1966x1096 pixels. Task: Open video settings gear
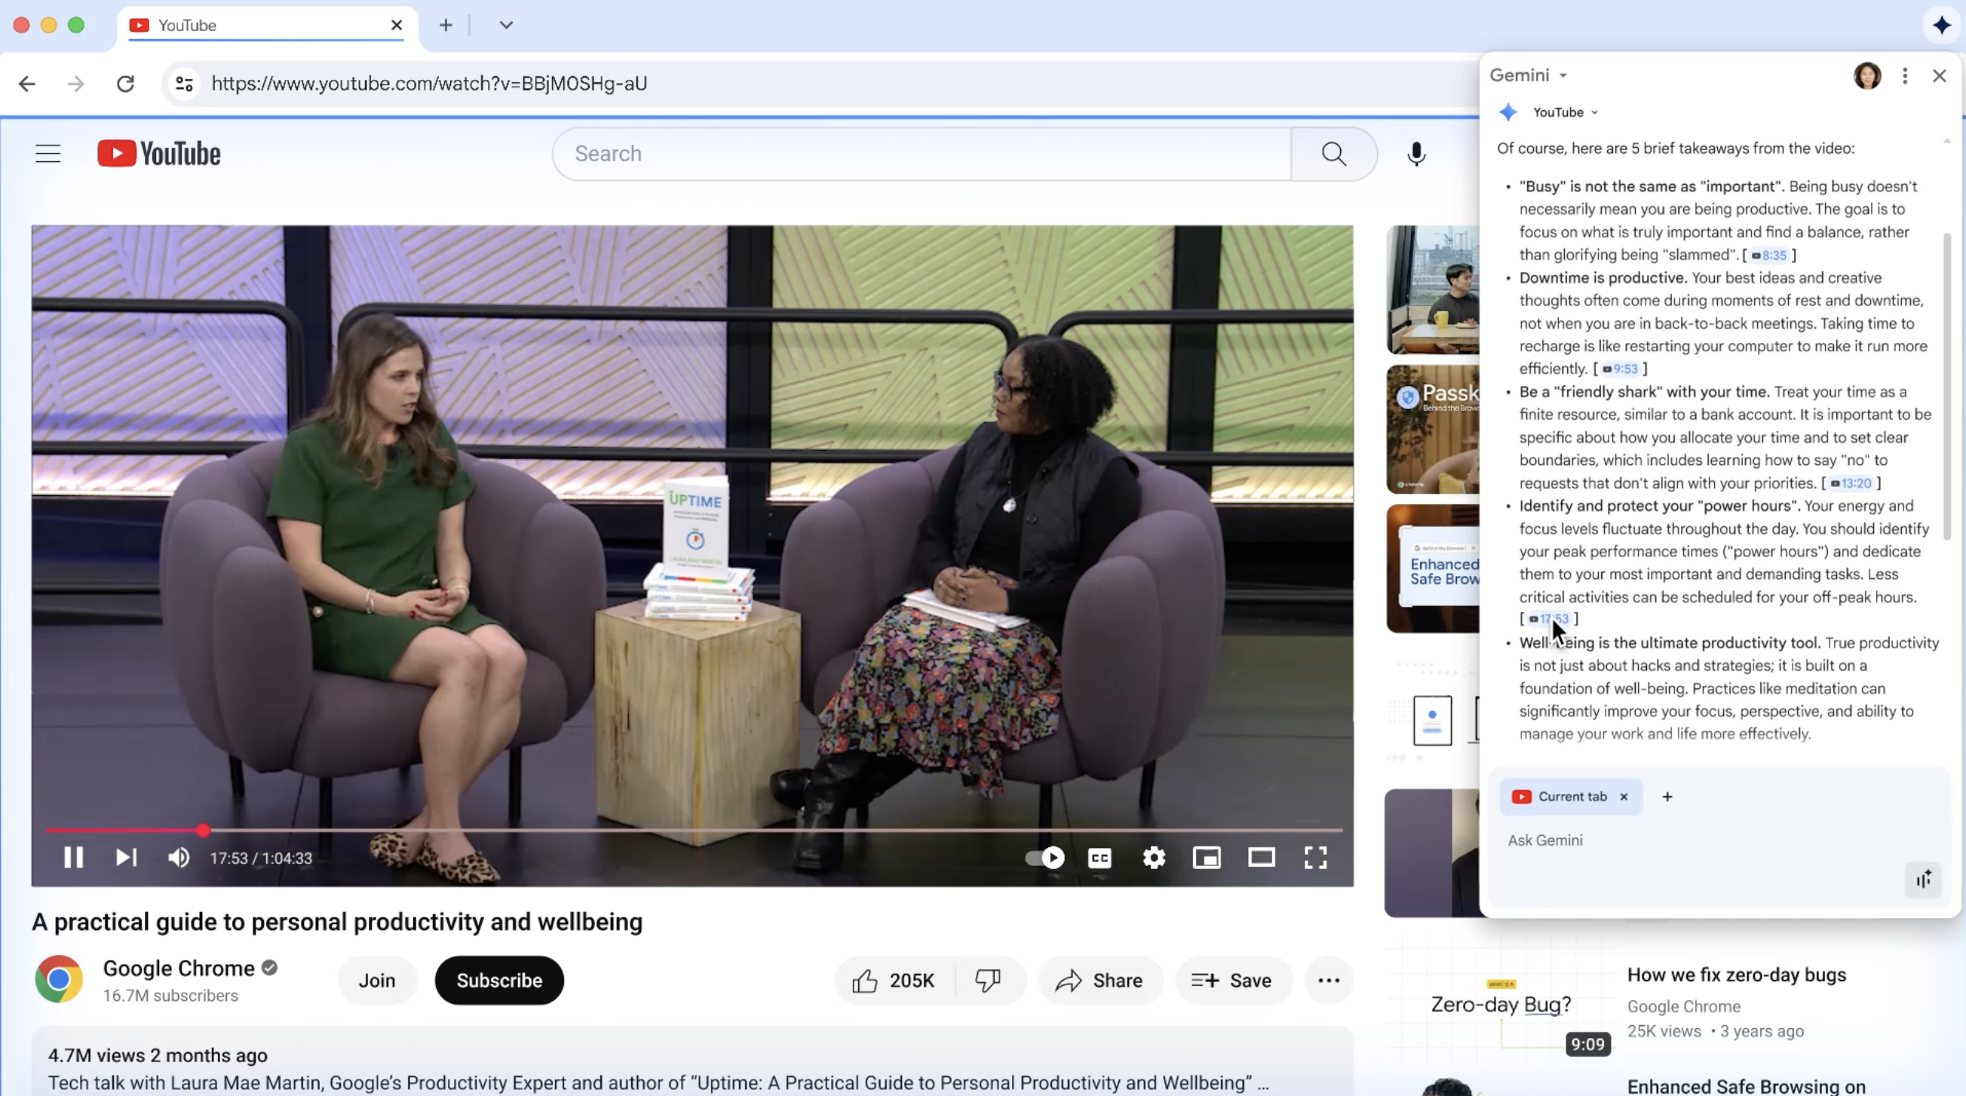tap(1153, 857)
